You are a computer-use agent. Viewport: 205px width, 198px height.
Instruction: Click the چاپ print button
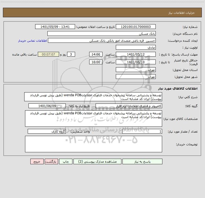pyautogui.click(x=66, y=162)
